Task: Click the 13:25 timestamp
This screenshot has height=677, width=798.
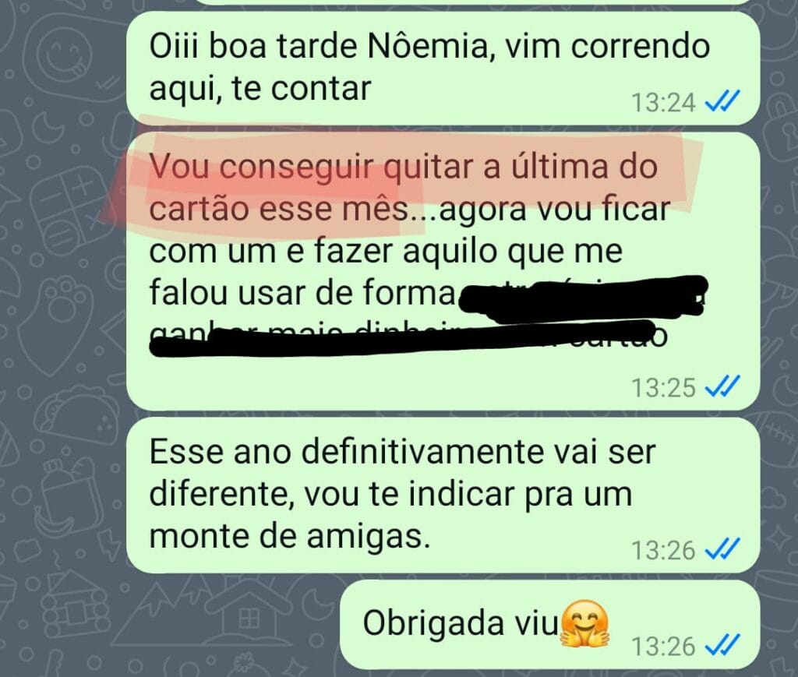Action: pyautogui.click(x=663, y=388)
